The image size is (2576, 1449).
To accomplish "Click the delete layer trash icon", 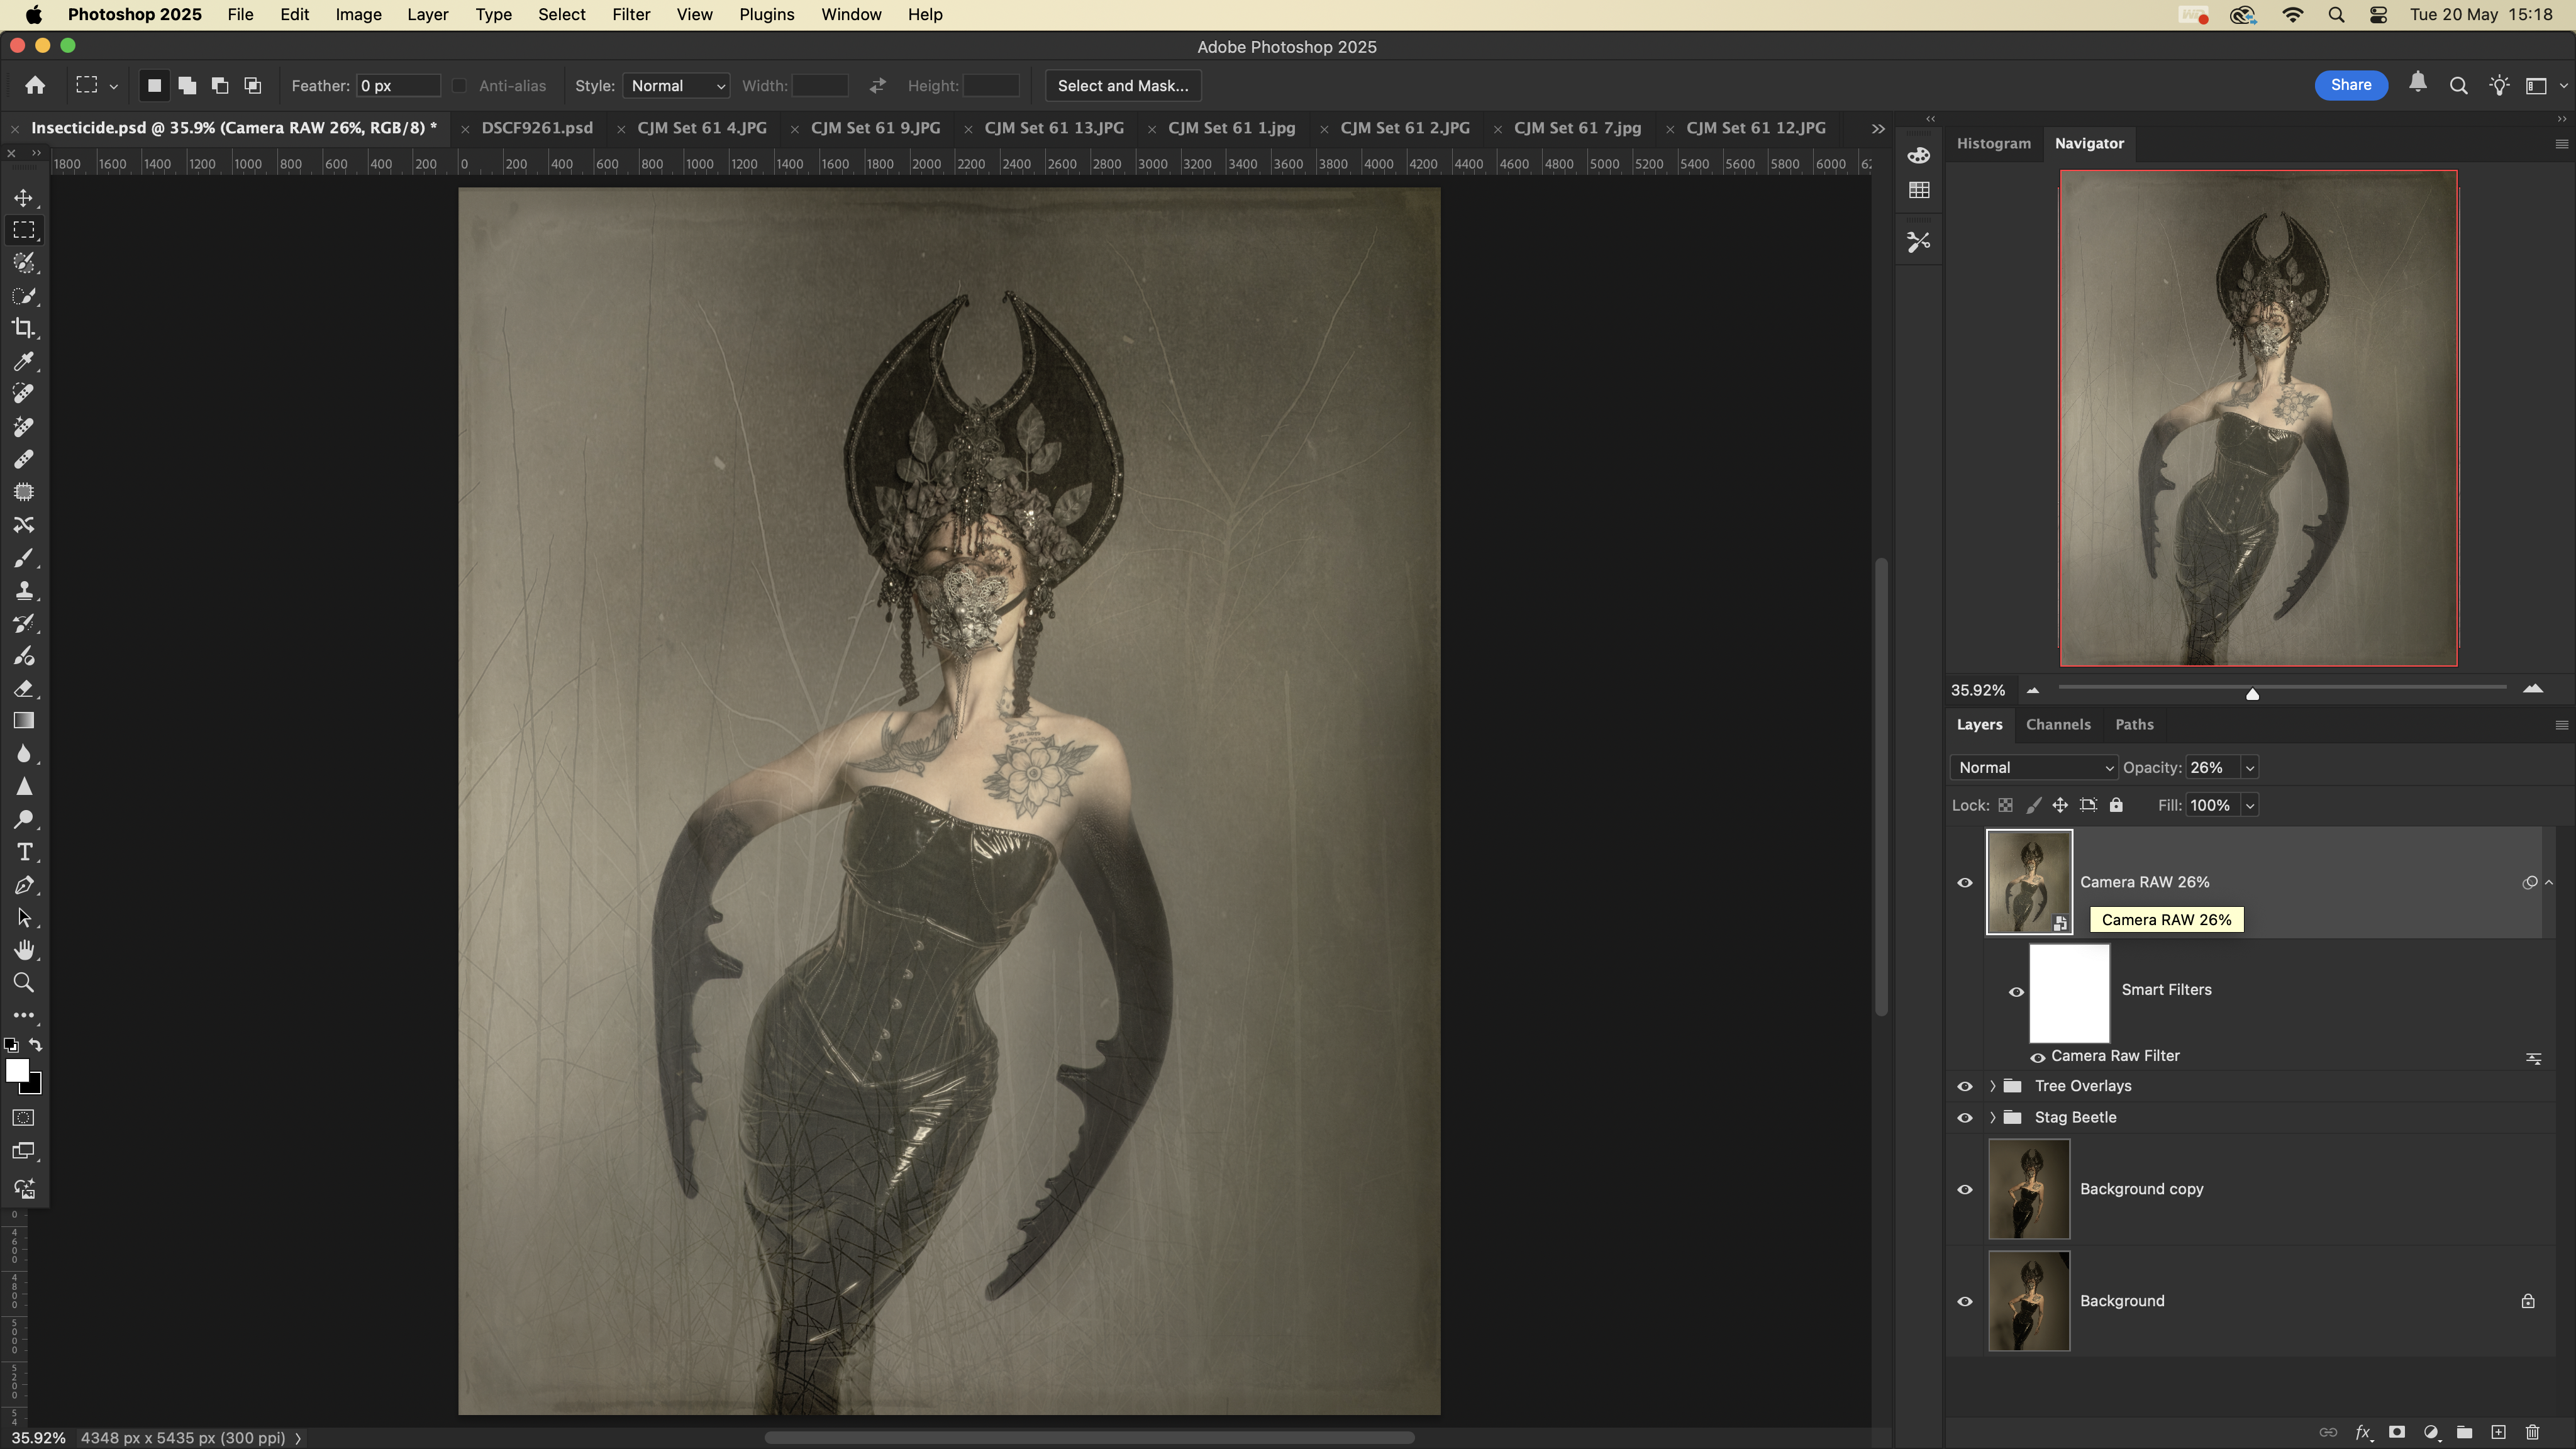I will click(x=2532, y=1432).
